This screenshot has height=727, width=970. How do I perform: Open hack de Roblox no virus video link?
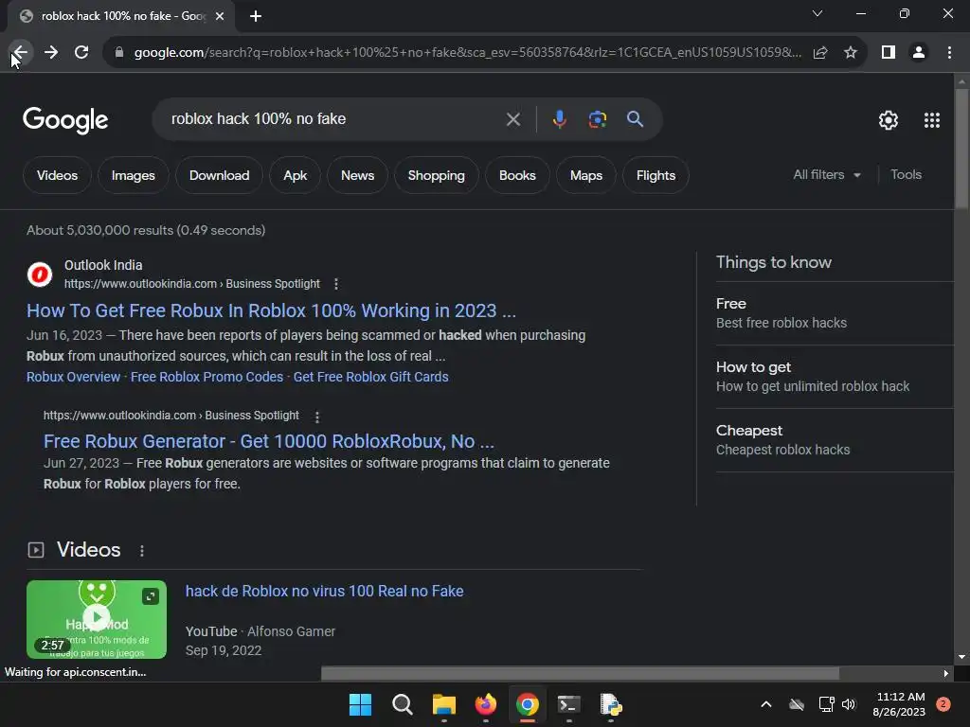pos(324,591)
